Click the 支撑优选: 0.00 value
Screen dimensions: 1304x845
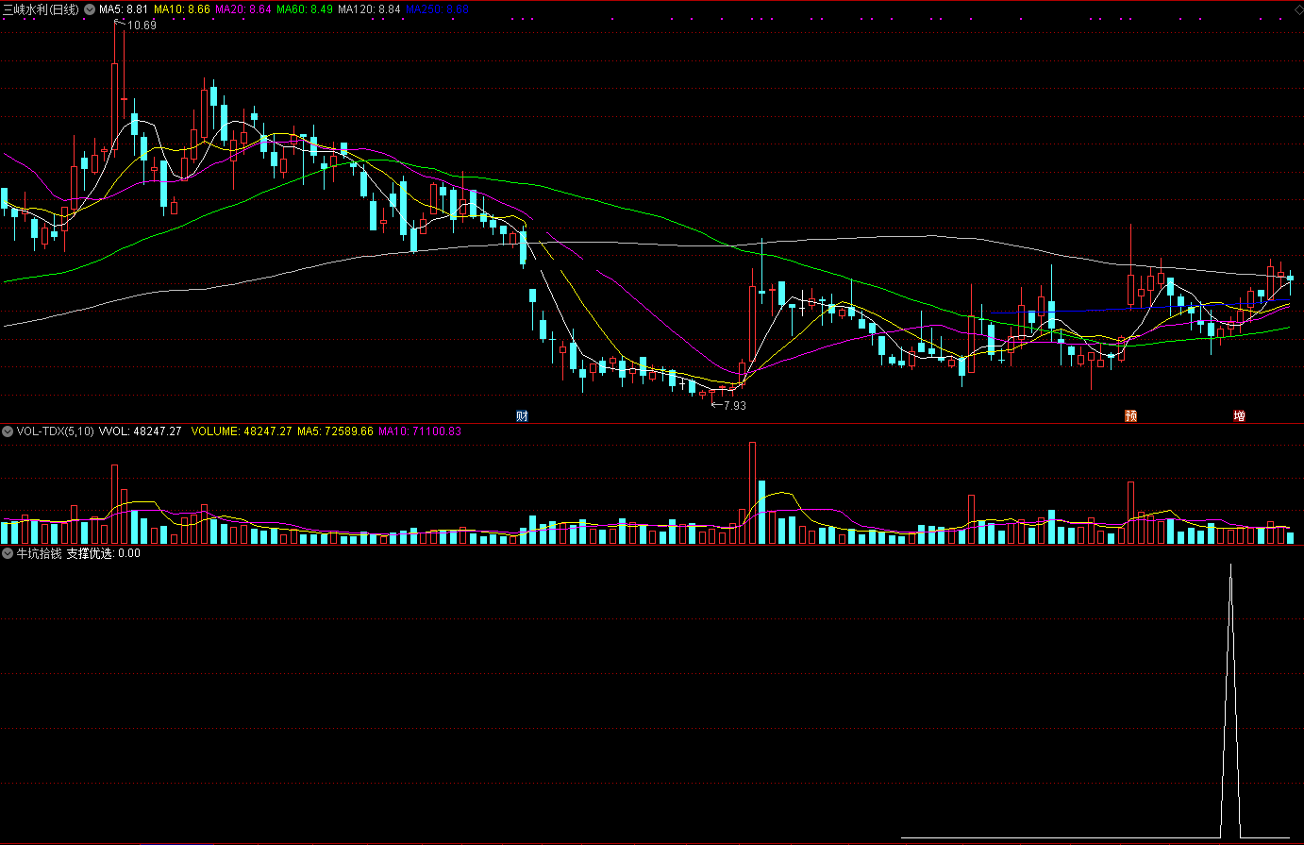pyautogui.click(x=103, y=553)
